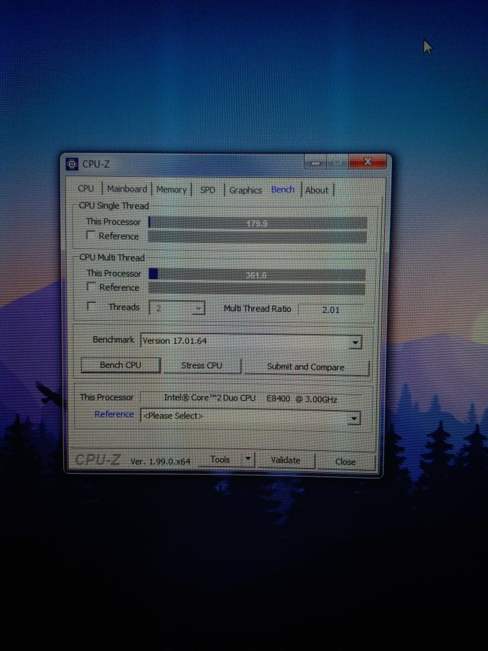Toggle the Threads checkbox

91,306
